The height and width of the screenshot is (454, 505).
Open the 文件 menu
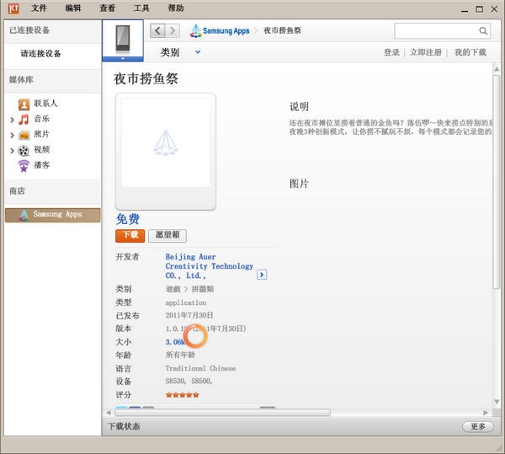[x=39, y=8]
